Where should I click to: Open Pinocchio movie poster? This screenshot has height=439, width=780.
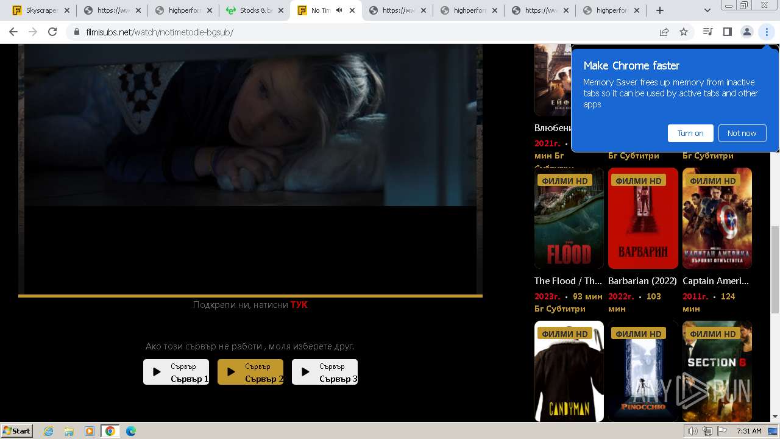(643, 371)
